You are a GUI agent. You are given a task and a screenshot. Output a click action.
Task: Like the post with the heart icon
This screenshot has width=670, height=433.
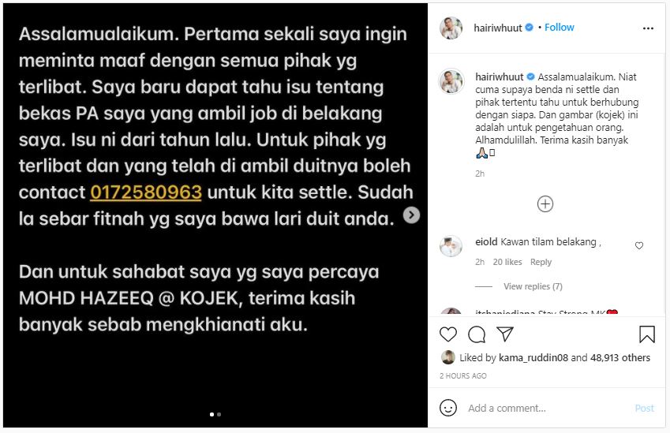click(x=447, y=334)
